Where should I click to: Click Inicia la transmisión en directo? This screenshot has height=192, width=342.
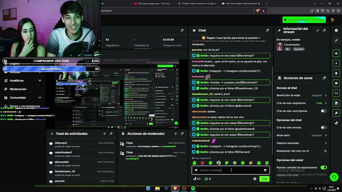point(304,20)
